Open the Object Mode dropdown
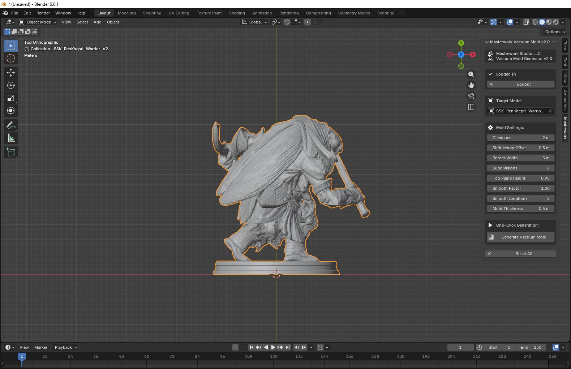 tap(38, 22)
